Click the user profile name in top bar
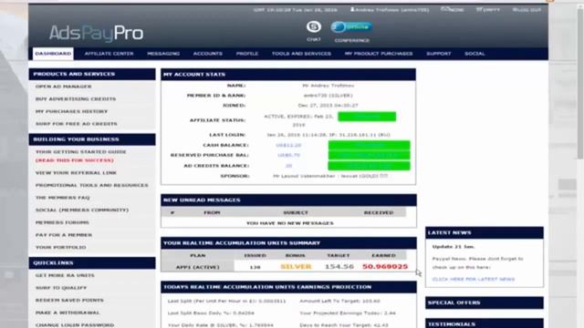The height and width of the screenshot is (328, 584). 390,10
